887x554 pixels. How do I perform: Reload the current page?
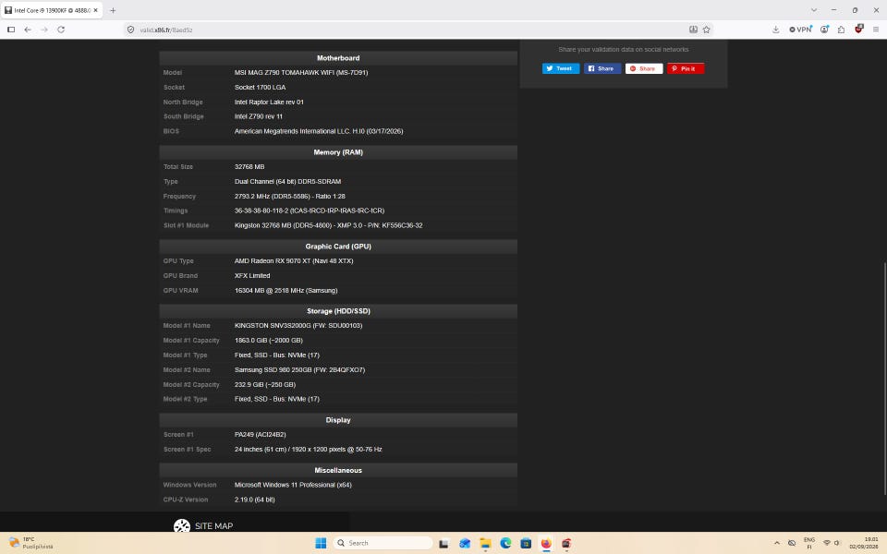61,30
